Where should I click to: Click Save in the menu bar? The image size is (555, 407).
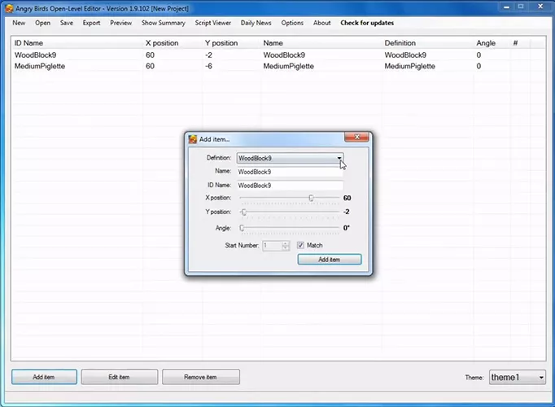click(67, 23)
